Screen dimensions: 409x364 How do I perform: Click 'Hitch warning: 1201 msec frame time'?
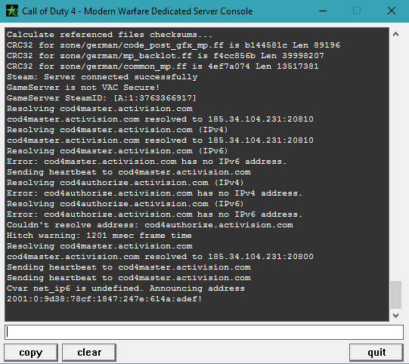click(99, 236)
